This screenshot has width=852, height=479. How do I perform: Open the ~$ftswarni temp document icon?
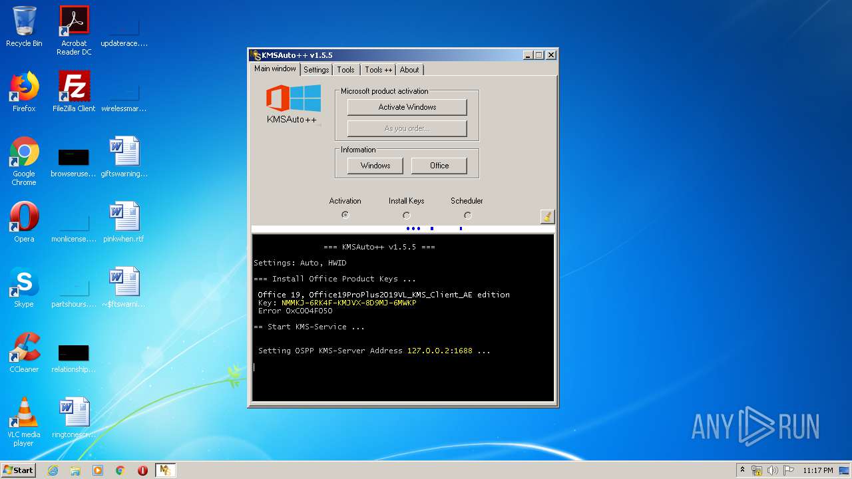(x=124, y=287)
